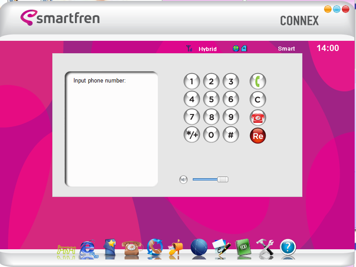Image resolution: width=356 pixels, height=267 pixels.
Task: Open the blue globe dock icon
Action: pyautogui.click(x=199, y=247)
